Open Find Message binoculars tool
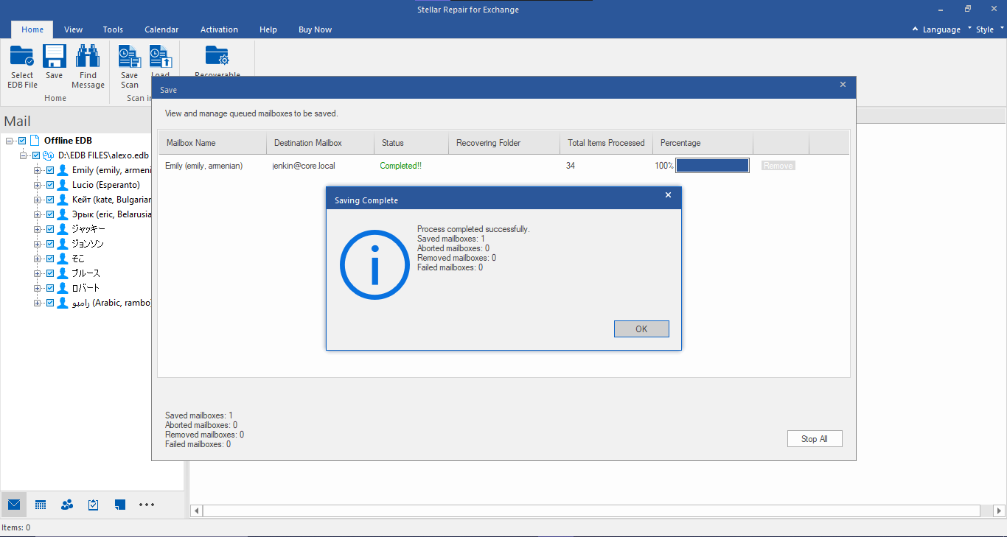Viewport: 1007px width, 537px height. click(88, 57)
